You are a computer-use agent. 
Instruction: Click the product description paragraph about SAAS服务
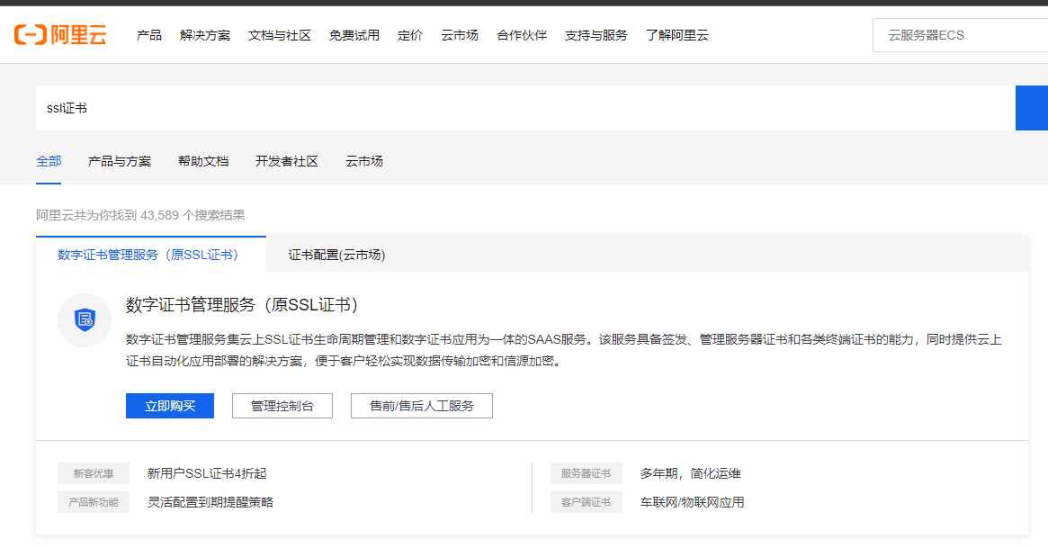[564, 350]
